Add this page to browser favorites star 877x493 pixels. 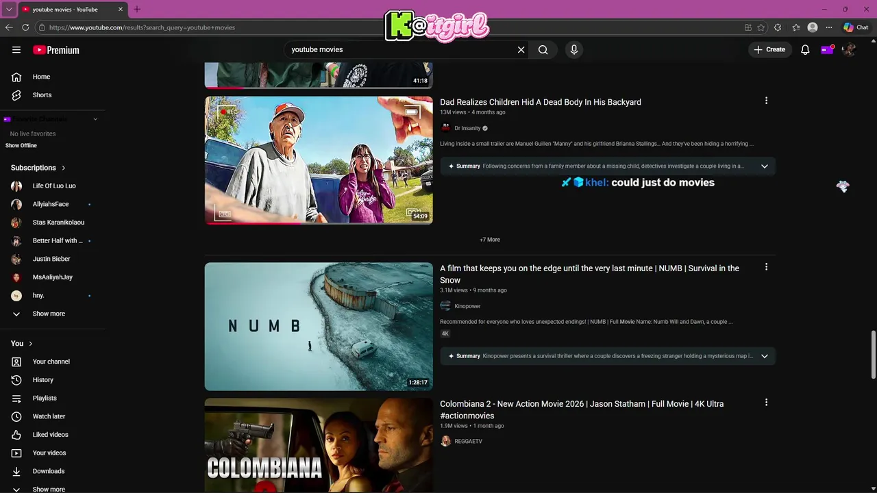tap(761, 27)
